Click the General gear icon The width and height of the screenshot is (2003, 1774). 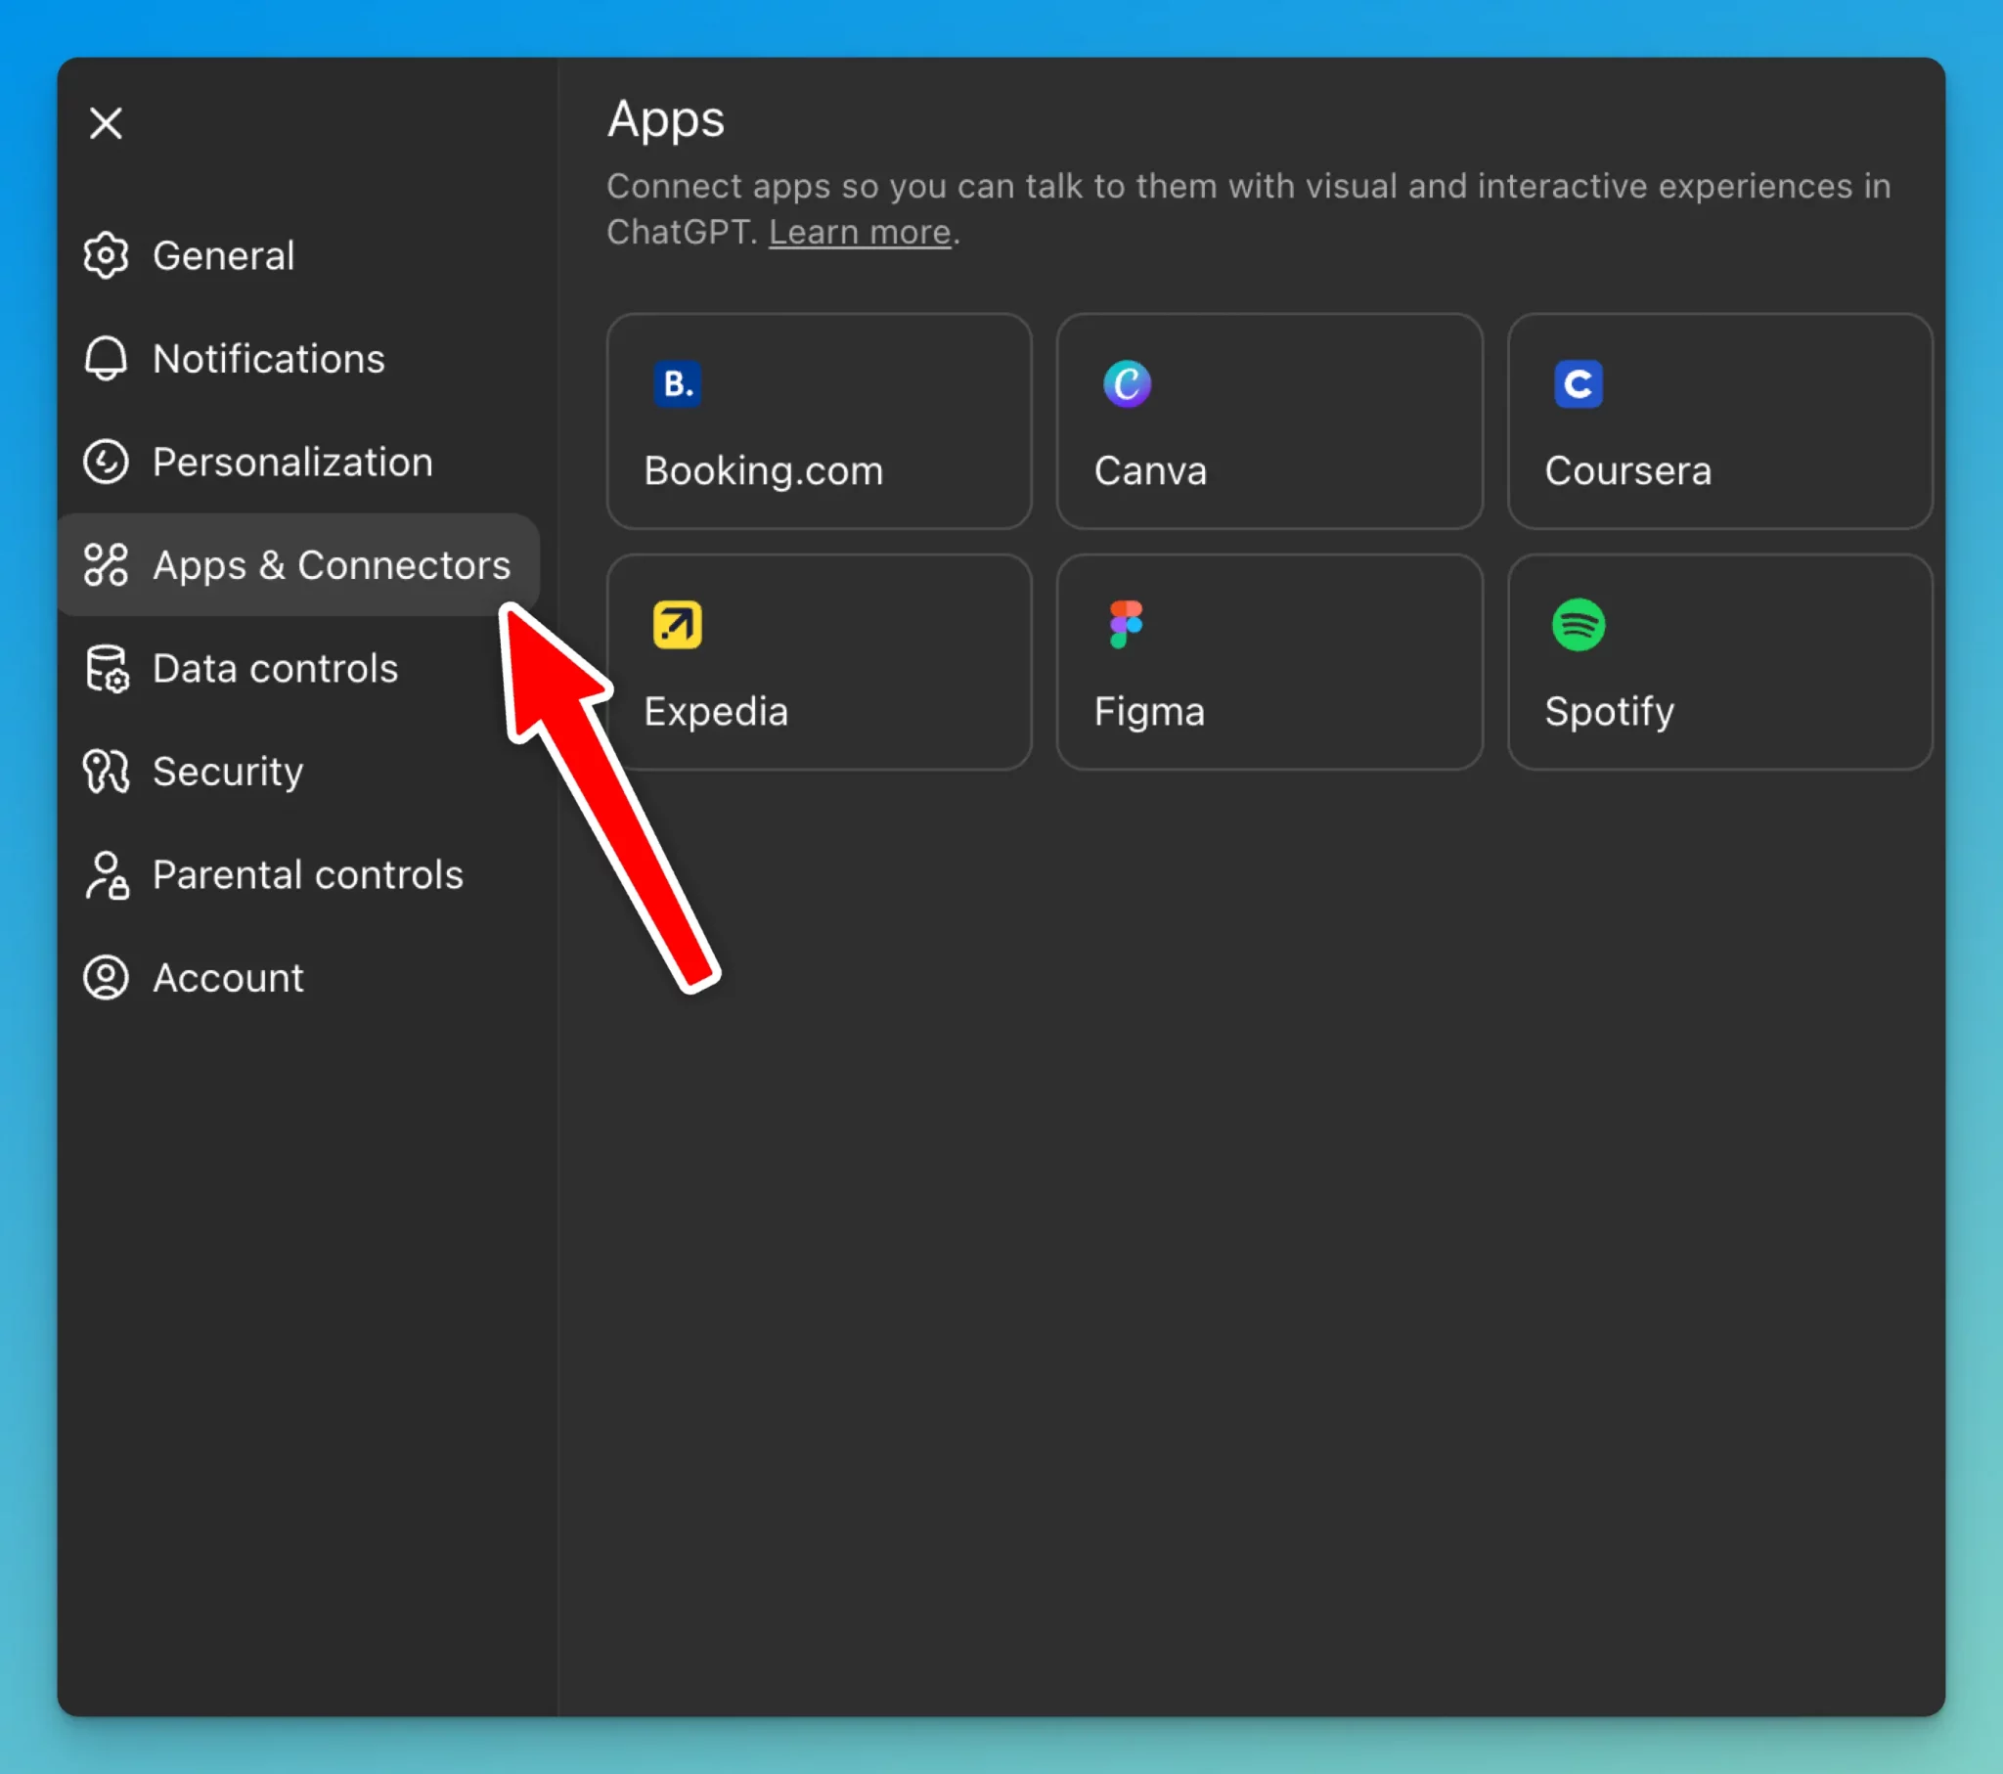click(x=106, y=256)
